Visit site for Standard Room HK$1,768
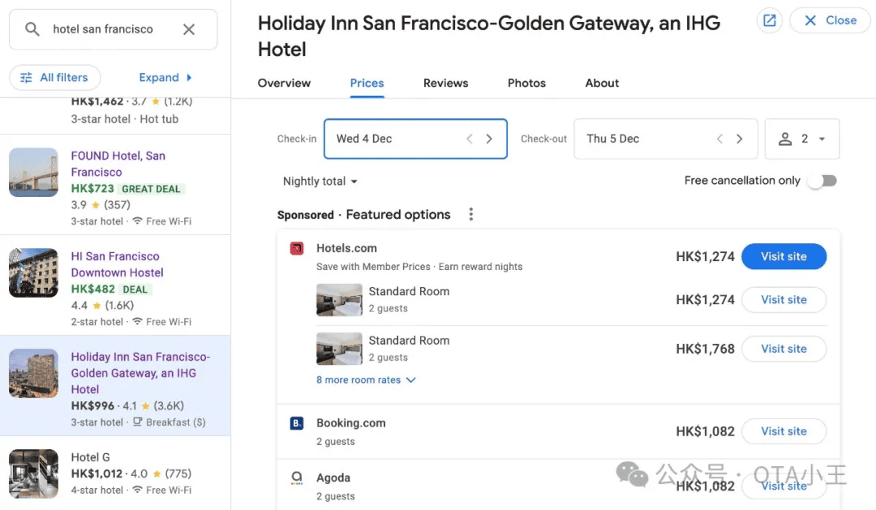The image size is (876, 510). point(784,349)
